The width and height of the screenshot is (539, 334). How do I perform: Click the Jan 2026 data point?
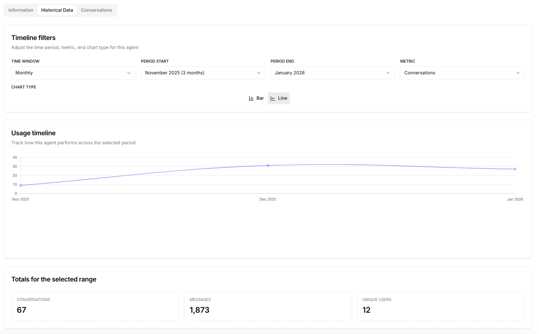515,169
